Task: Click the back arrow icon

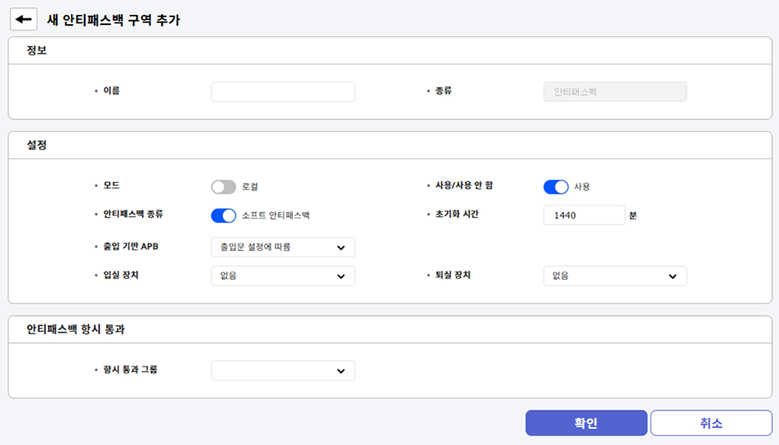Action: (x=23, y=19)
